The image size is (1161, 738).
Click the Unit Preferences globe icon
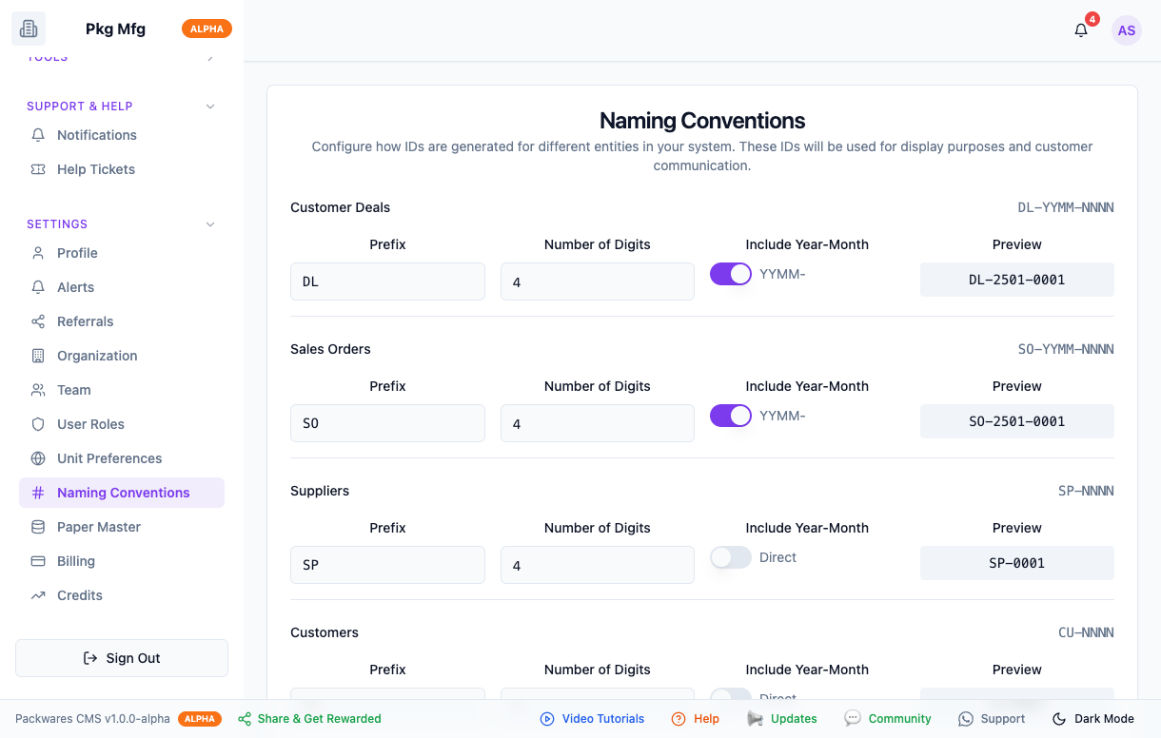(x=38, y=458)
